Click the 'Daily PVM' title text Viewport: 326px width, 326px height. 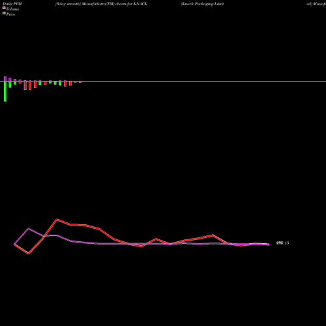pyautogui.click(x=12, y=4)
